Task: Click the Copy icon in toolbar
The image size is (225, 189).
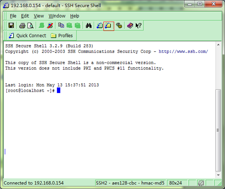Action: tap(61, 26)
